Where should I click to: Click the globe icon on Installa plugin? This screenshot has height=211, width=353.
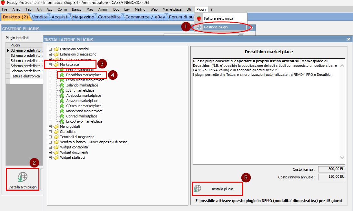click(x=198, y=188)
